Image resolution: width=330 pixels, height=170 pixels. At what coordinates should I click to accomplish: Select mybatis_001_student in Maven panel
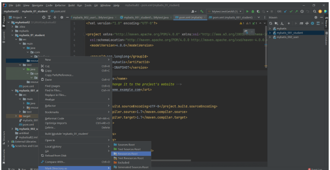click(290, 33)
